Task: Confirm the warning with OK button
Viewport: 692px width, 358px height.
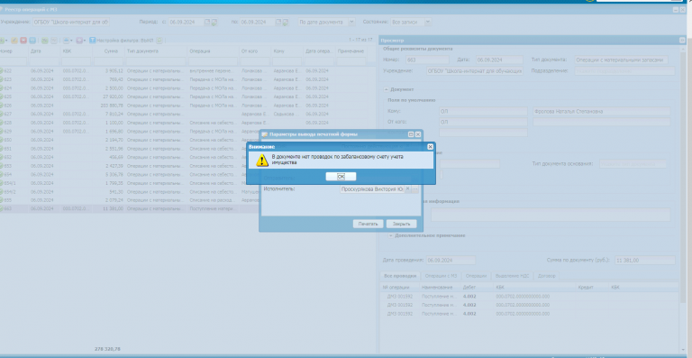Action: (x=341, y=177)
